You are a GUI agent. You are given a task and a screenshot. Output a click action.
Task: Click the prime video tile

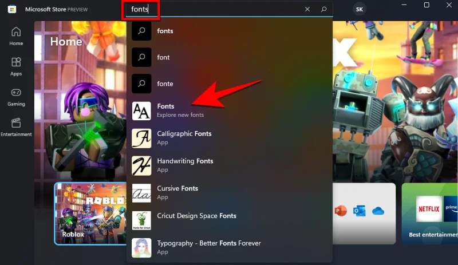(451, 208)
